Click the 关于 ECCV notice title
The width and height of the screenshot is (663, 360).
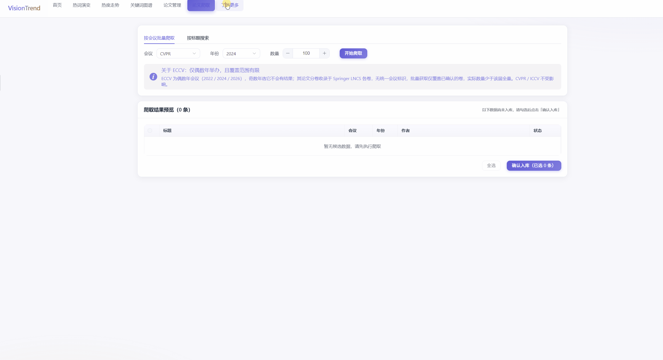pos(210,70)
